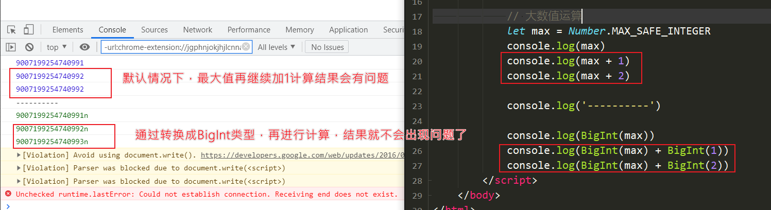Click the Unchecked runtime.lastError message
This screenshot has width=771, height=210.
pyautogui.click(x=207, y=194)
